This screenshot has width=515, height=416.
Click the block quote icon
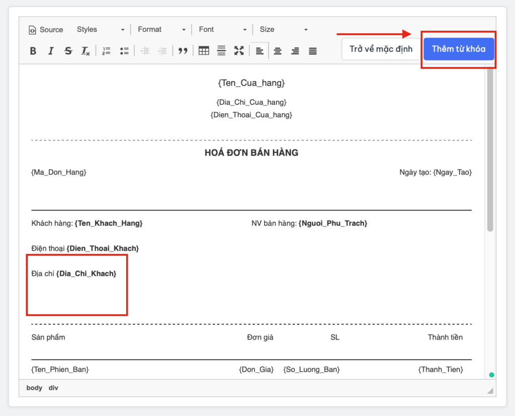click(x=183, y=51)
